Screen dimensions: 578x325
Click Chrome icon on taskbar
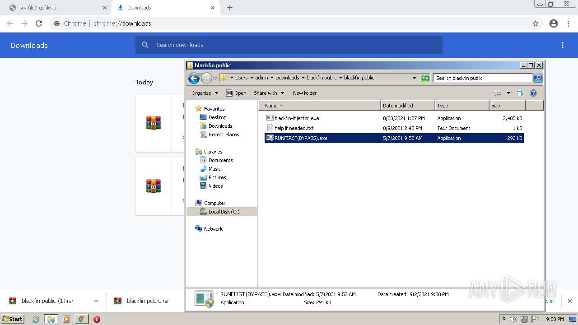click(81, 319)
